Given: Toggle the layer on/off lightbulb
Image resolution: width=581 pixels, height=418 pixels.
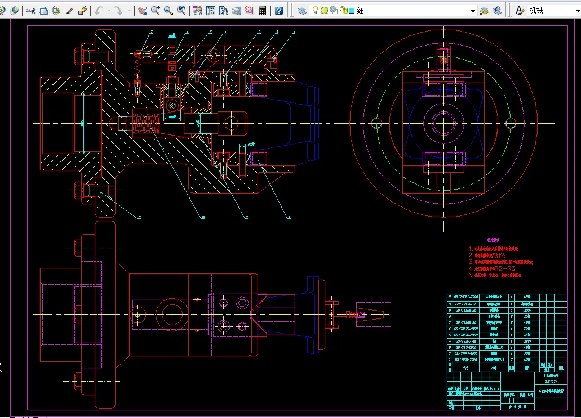Looking at the screenshot, I should tap(316, 11).
